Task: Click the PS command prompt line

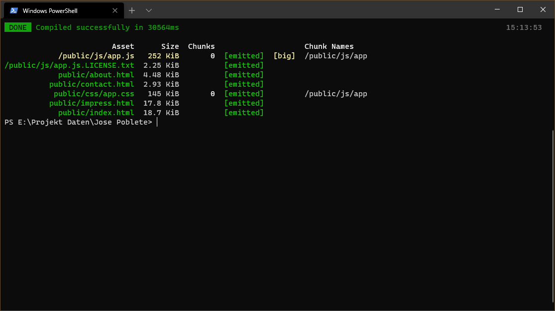Action: coord(78,122)
